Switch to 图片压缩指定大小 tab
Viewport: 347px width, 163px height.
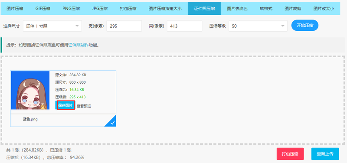tap(165, 9)
